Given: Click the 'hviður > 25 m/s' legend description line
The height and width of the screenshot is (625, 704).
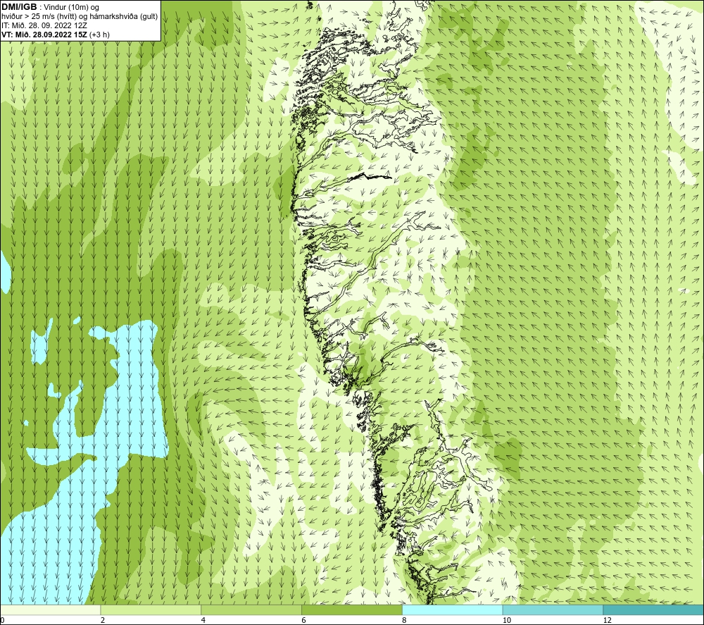Looking at the screenshot, I should point(80,17).
